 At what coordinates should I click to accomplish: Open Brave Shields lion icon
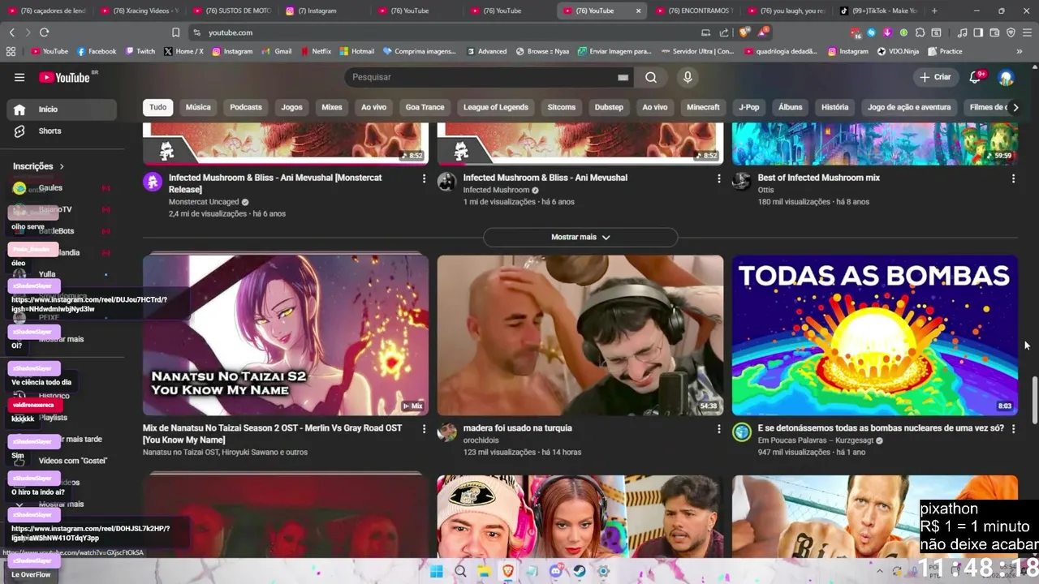(x=744, y=32)
